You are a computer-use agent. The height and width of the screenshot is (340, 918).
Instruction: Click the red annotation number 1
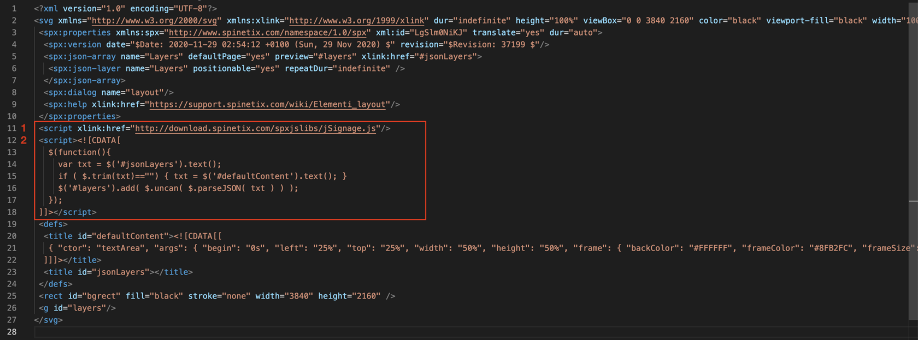(x=23, y=128)
